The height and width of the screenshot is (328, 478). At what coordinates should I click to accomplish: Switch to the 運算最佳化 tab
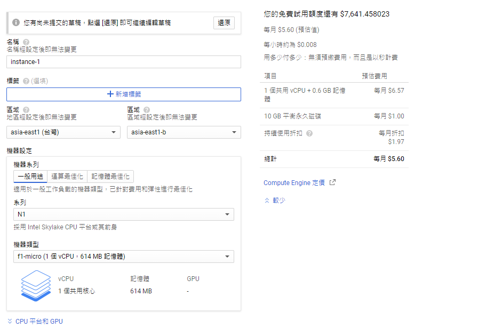(x=67, y=177)
